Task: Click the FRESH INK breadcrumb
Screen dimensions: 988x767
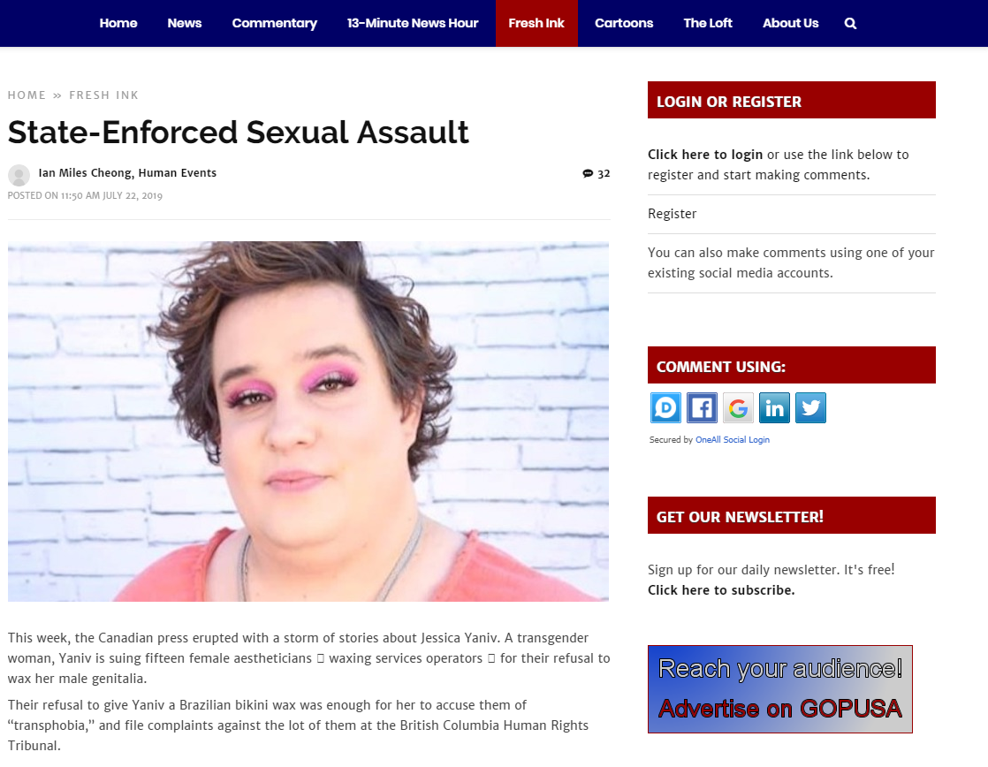Action: 104,95
